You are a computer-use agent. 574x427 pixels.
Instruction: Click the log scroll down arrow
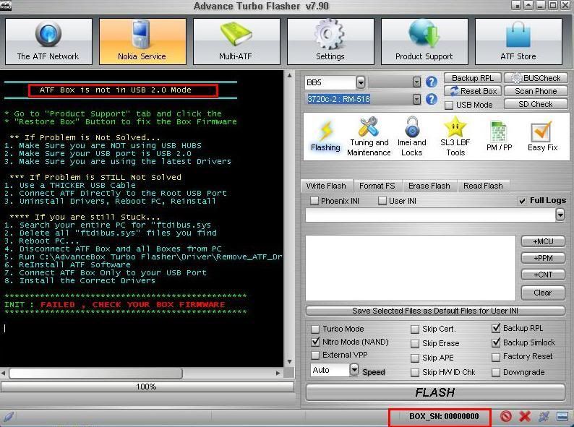289,361
